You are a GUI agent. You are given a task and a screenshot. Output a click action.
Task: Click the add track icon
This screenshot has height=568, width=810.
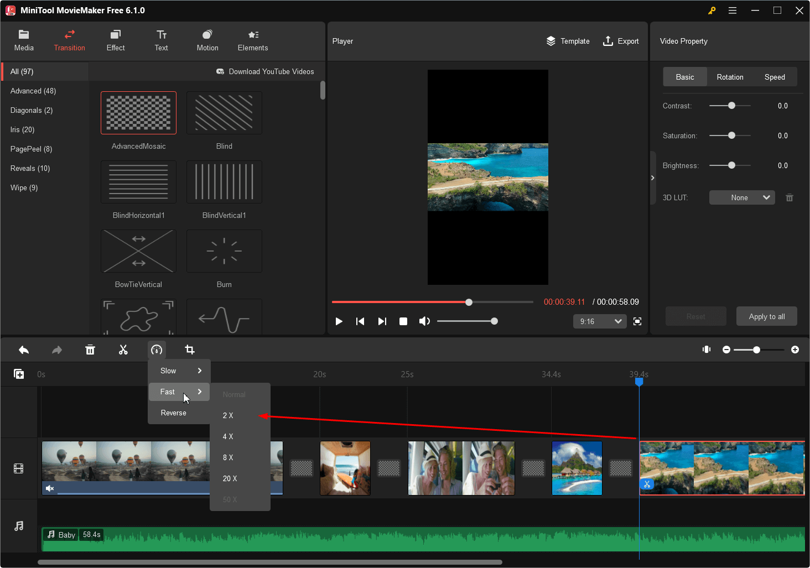(19, 374)
